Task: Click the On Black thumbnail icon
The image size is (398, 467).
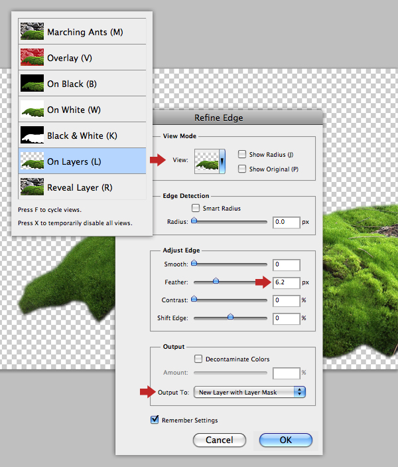Action: [x=32, y=83]
